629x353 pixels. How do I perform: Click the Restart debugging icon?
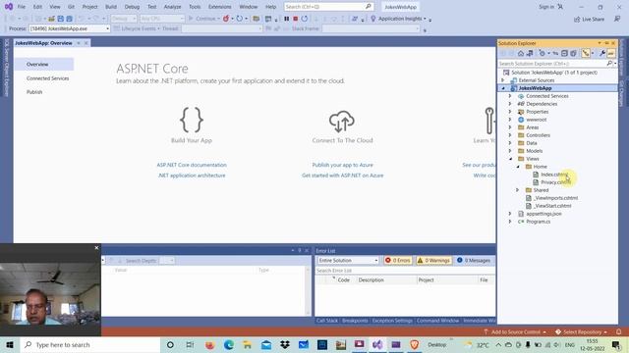tap(305, 19)
